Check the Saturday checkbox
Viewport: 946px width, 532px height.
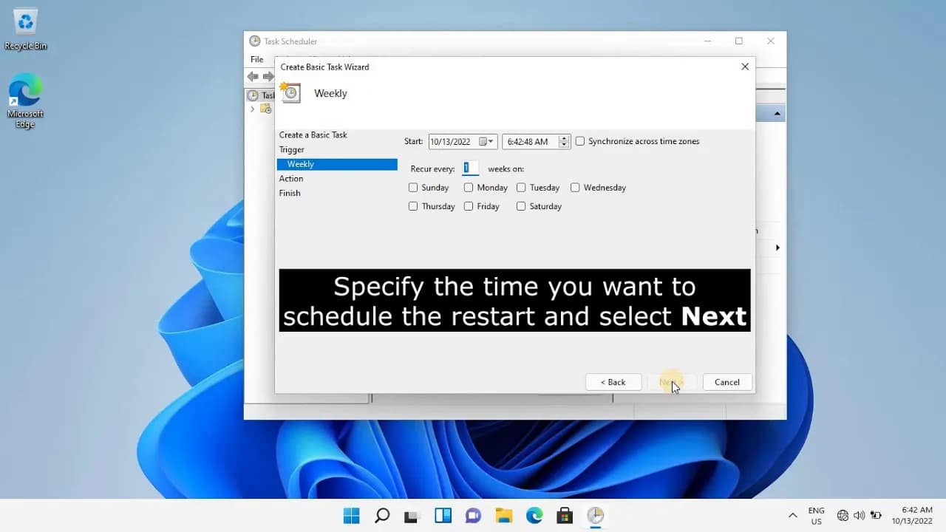click(x=522, y=206)
